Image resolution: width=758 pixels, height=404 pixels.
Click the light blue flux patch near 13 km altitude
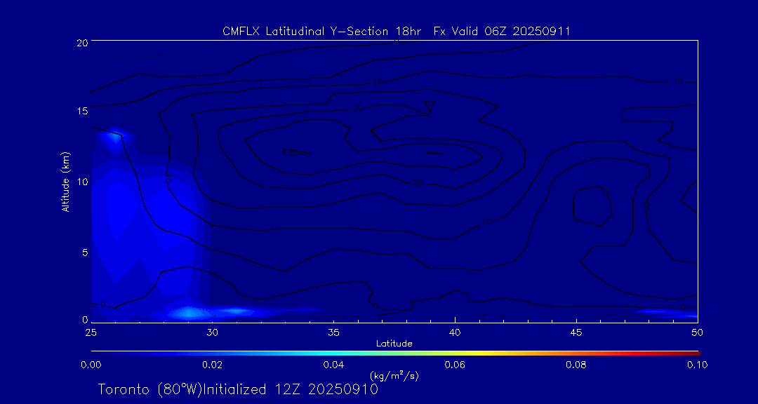pyautogui.click(x=115, y=136)
